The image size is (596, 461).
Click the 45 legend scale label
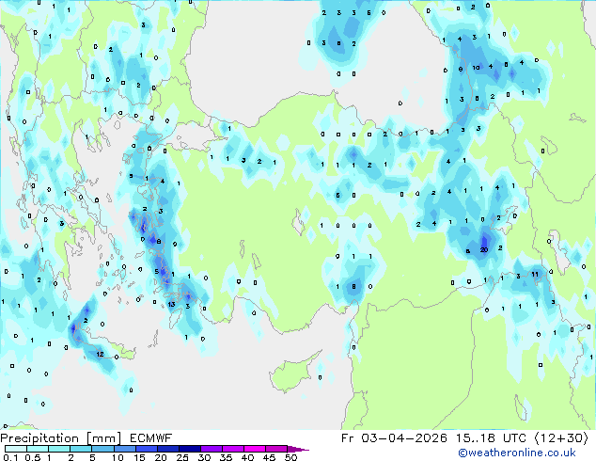point(269,457)
